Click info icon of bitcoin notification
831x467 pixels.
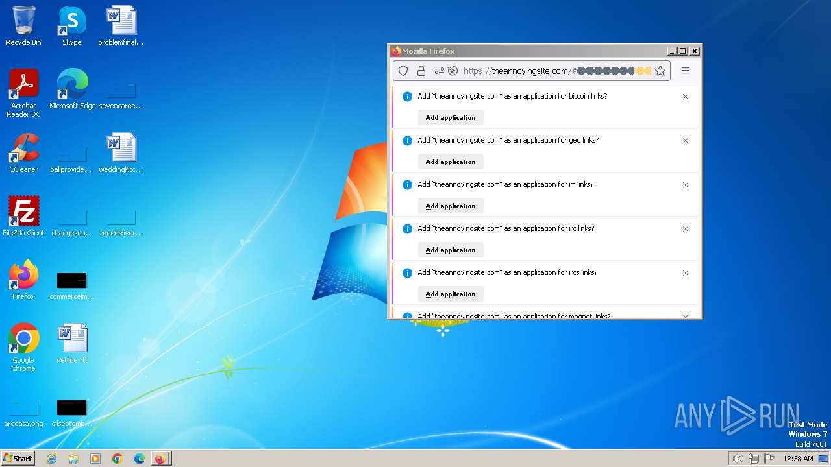pos(407,97)
